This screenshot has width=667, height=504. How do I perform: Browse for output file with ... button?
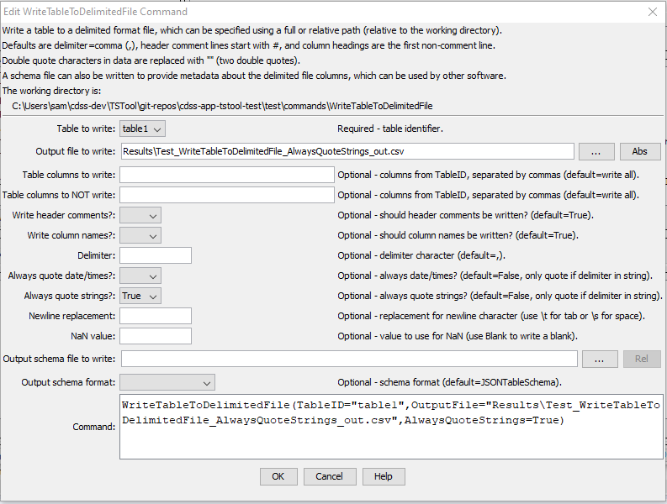596,152
